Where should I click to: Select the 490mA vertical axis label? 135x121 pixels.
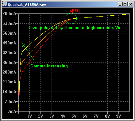click(9, 43)
